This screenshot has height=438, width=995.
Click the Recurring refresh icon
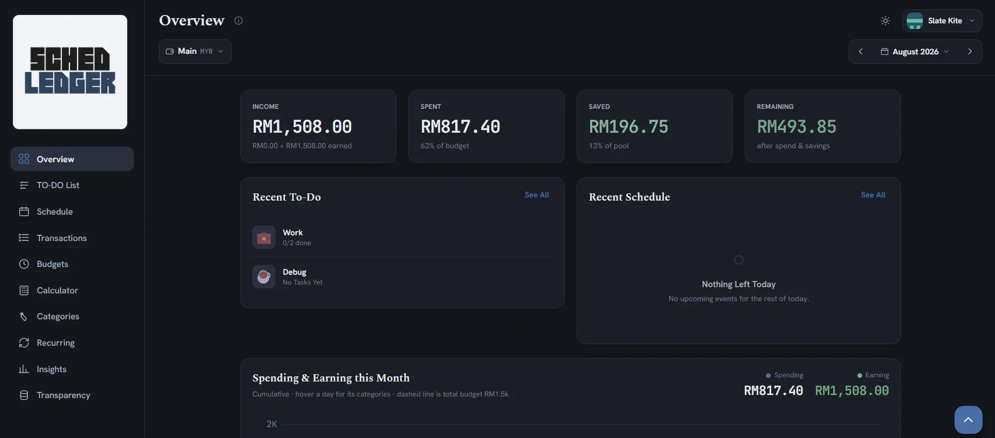pos(24,343)
